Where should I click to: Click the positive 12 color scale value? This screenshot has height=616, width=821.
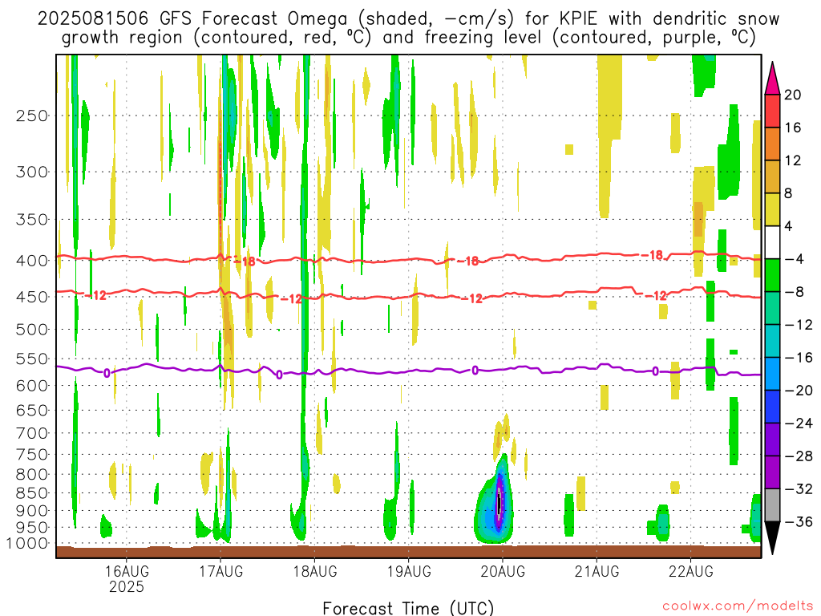(793, 160)
